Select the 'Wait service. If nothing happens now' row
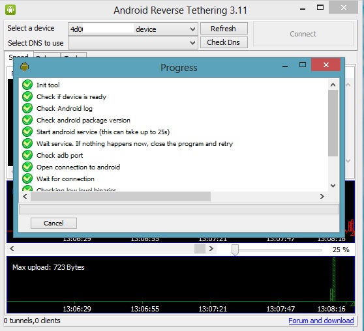 (134, 143)
